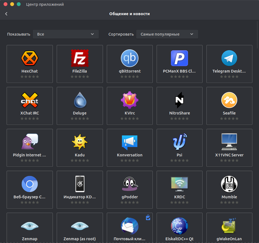Click the 'Telegram Deskt...' label
The height and width of the screenshot is (243, 259).
pos(229,71)
